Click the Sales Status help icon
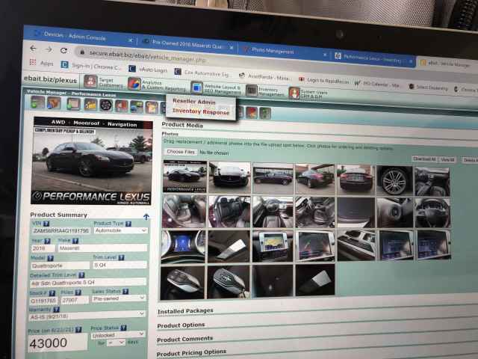The image size is (478, 359). coord(125,291)
